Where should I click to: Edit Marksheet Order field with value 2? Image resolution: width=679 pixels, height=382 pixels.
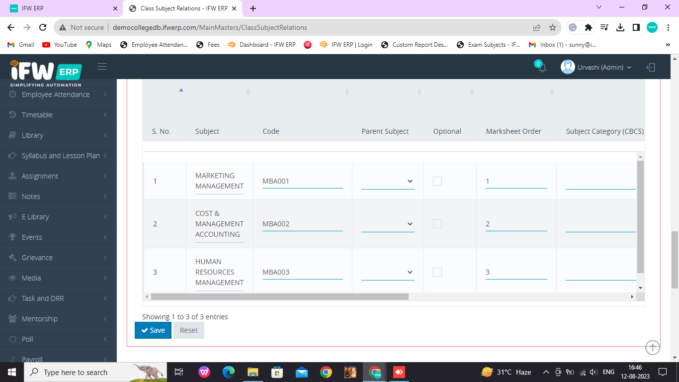pos(516,224)
